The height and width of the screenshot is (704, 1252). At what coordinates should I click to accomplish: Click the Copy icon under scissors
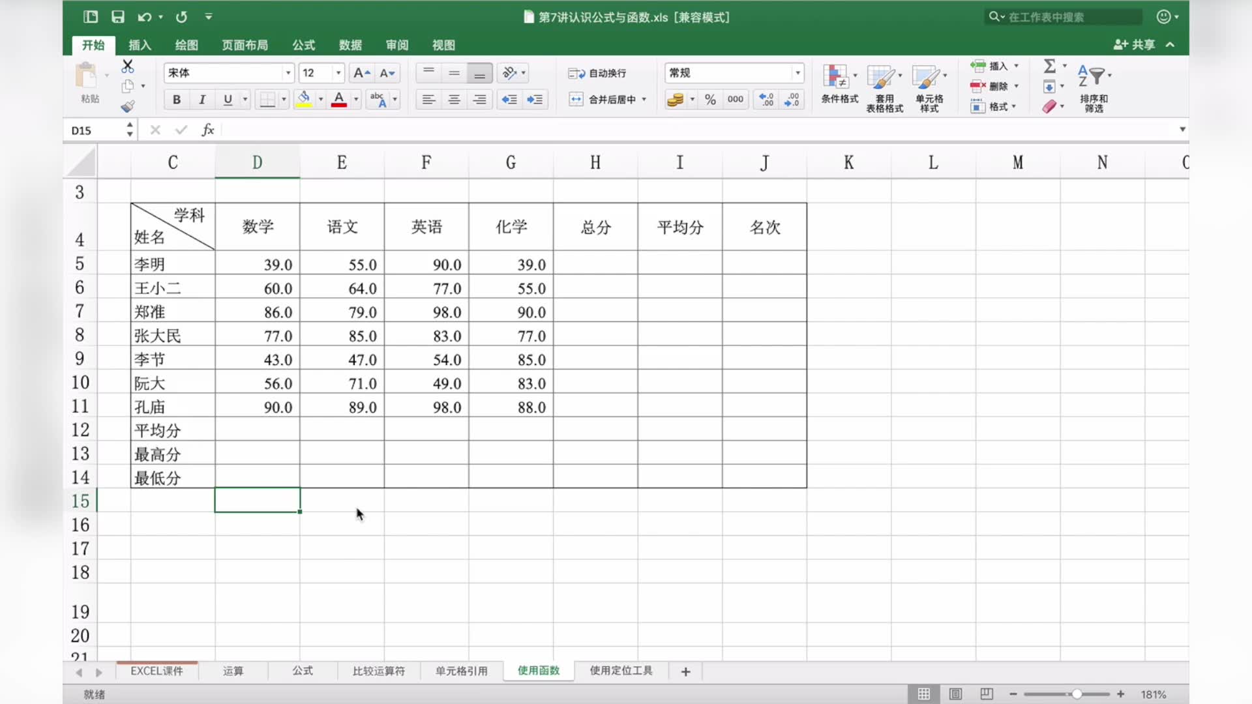(x=128, y=86)
